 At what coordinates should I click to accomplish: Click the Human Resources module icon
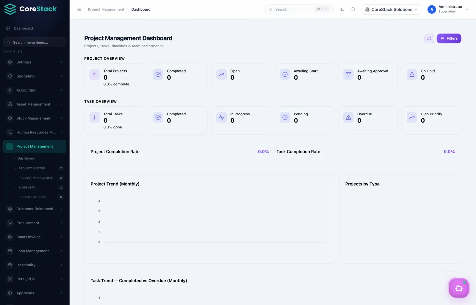pyautogui.click(x=10, y=132)
